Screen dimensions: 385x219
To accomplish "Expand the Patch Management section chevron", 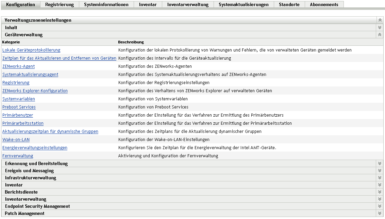I will tap(380, 213).
